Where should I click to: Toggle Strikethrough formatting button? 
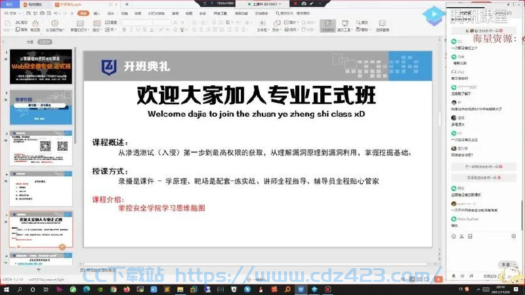pyautogui.click(x=144, y=29)
